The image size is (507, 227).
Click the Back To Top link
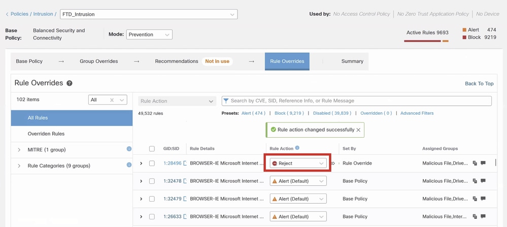479,83
